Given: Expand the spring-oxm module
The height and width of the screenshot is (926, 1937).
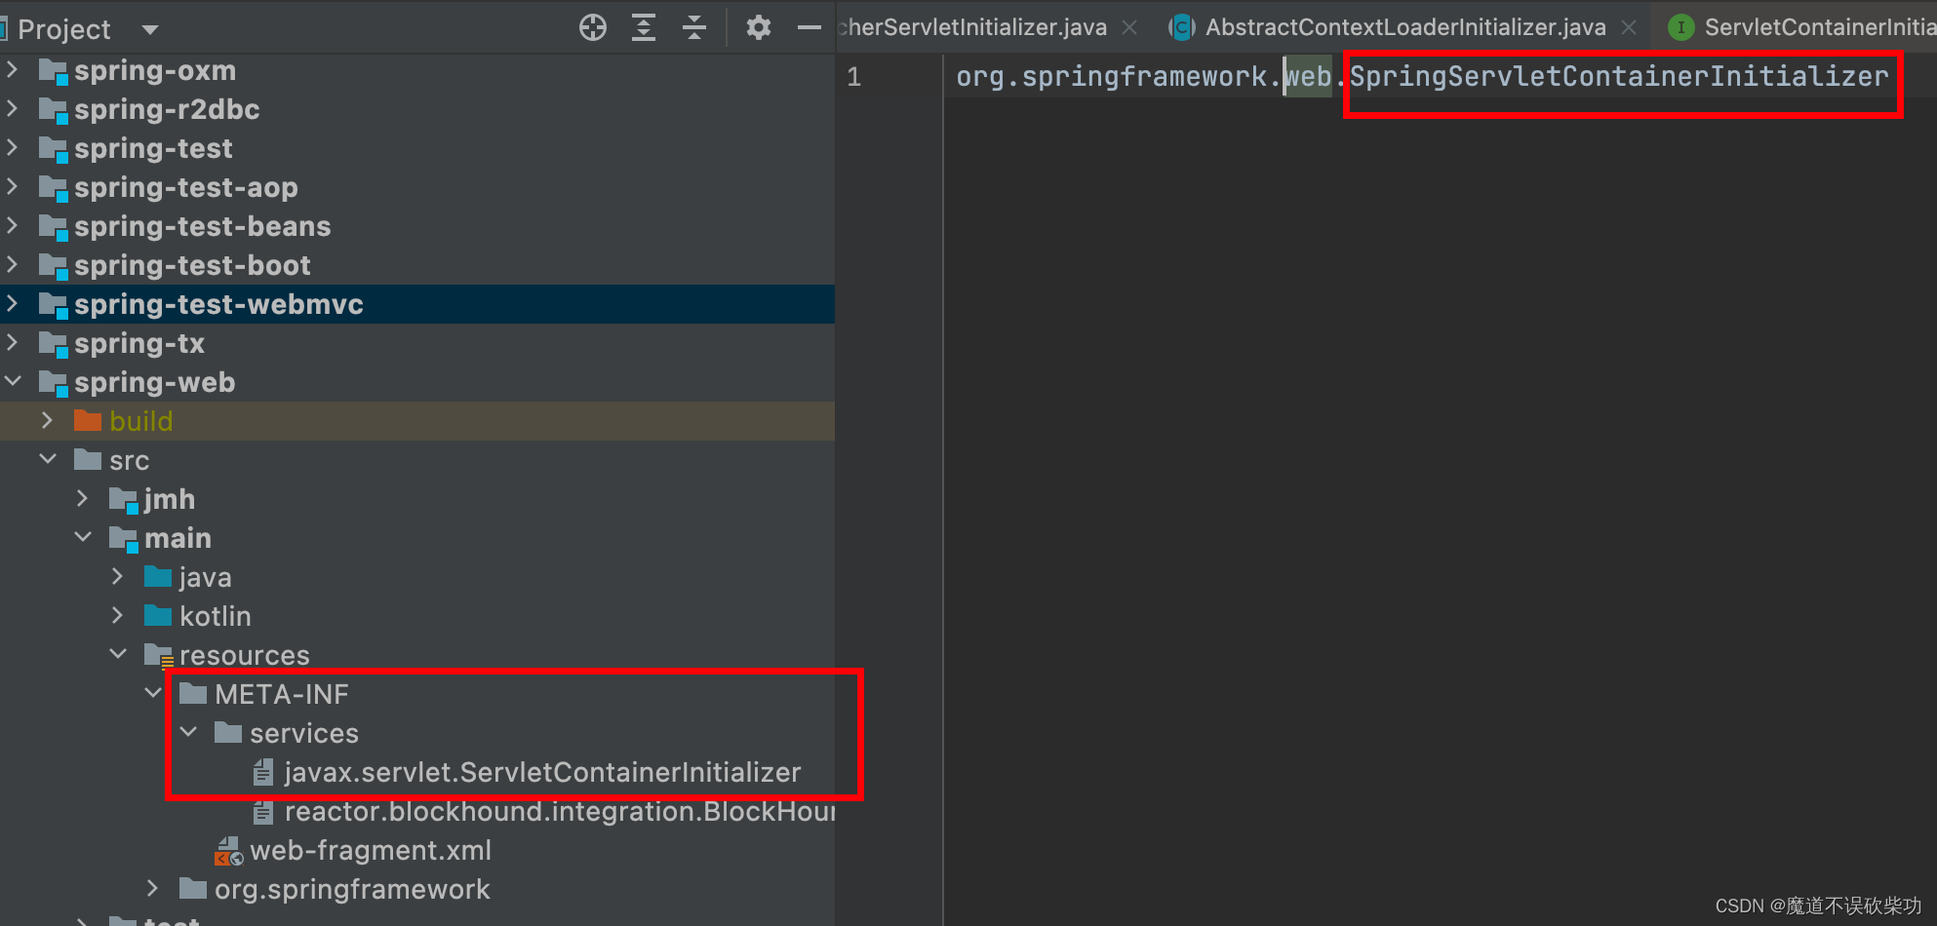Looking at the screenshot, I should coord(13,70).
